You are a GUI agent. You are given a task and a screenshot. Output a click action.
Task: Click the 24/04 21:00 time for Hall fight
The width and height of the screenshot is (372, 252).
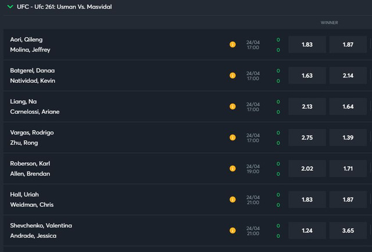(x=253, y=200)
